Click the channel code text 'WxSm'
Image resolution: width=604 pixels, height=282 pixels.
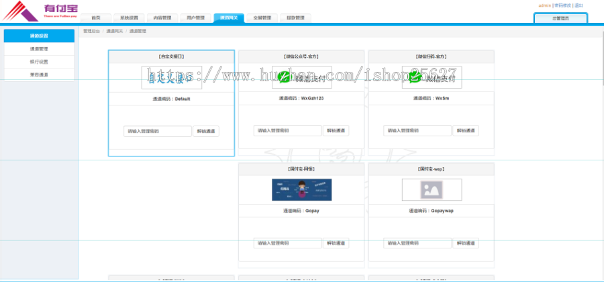point(442,98)
